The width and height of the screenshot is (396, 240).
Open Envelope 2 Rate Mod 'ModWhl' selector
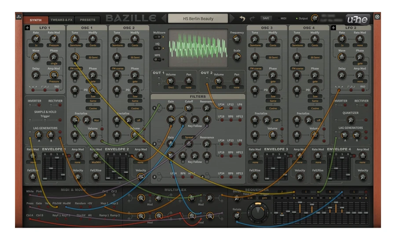[96, 162]
